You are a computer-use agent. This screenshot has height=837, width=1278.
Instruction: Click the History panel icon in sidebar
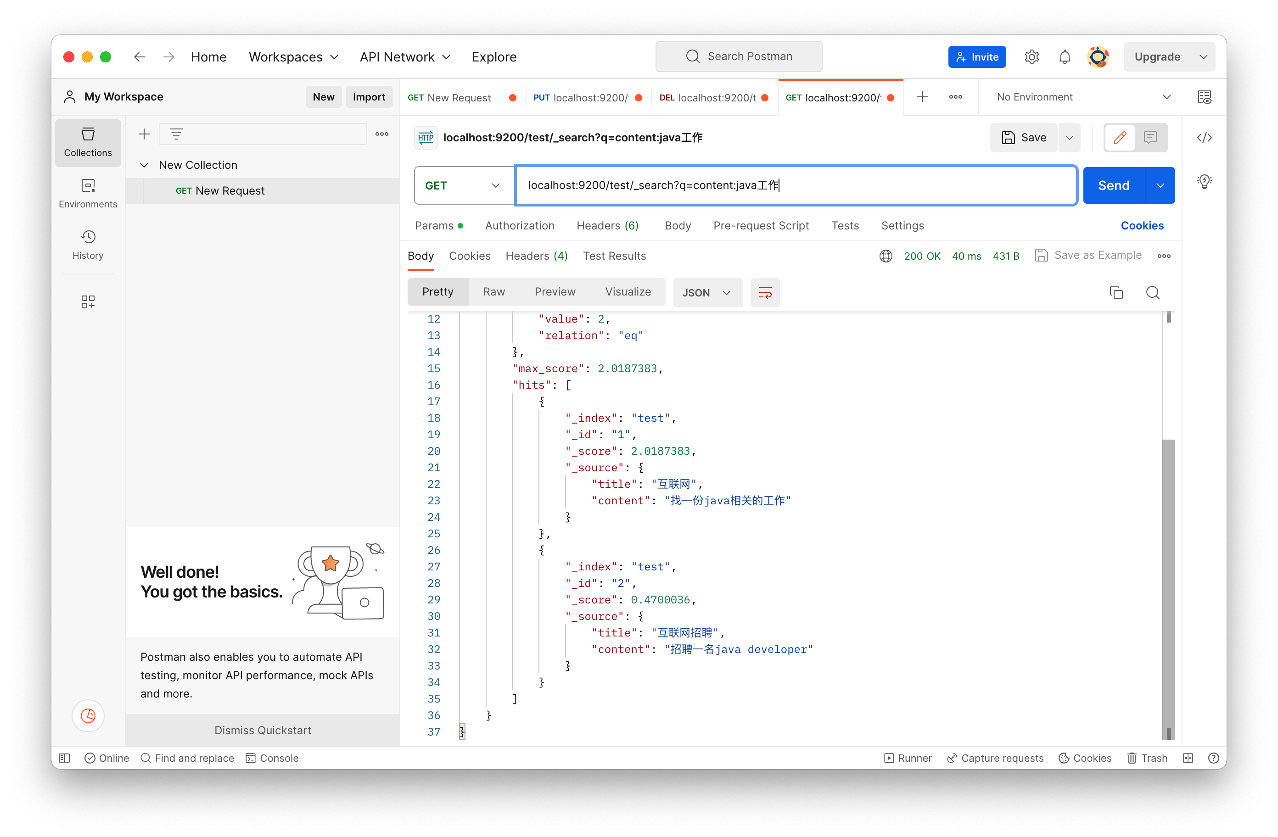(89, 237)
